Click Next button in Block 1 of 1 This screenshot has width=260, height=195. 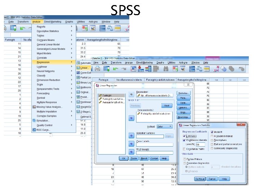point(167,105)
